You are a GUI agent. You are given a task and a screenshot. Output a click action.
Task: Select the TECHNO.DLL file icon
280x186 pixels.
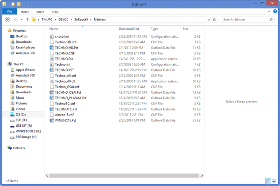[x=52, y=59]
